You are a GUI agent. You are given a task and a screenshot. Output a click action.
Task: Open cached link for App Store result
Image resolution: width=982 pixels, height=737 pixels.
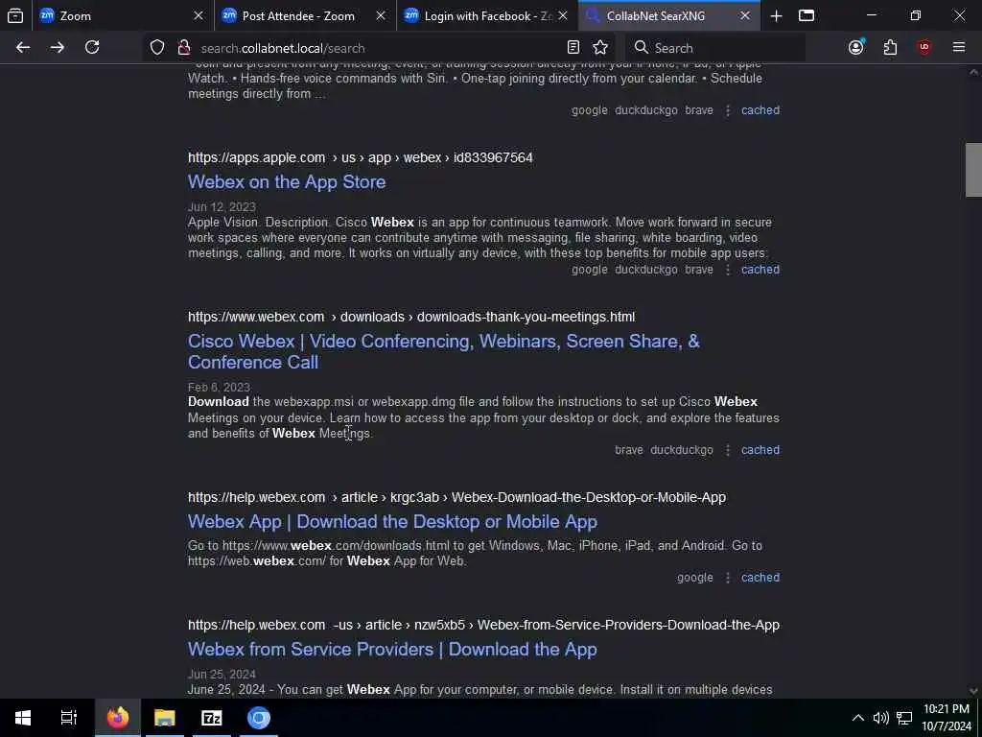pyautogui.click(x=760, y=270)
